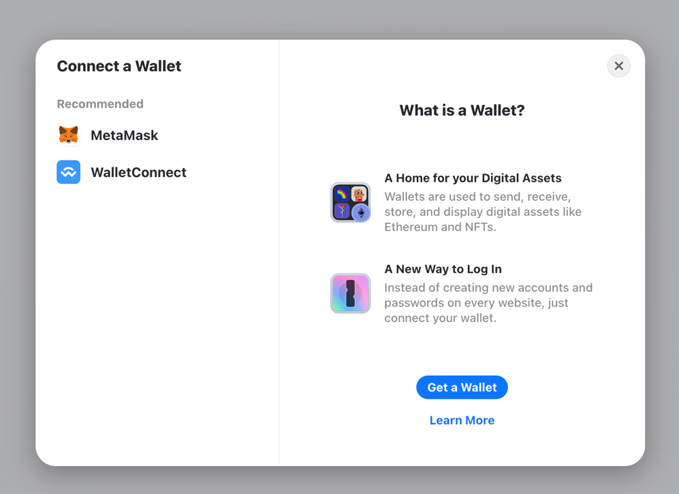Click the digital assets app-grid icon
Viewport: 679px width, 494px height.
350,202
